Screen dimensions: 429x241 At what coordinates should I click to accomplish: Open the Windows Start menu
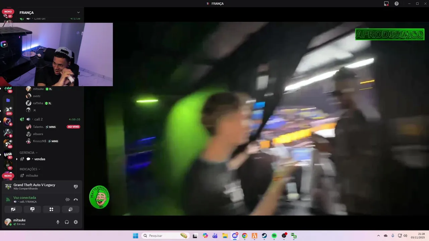[x=135, y=236]
